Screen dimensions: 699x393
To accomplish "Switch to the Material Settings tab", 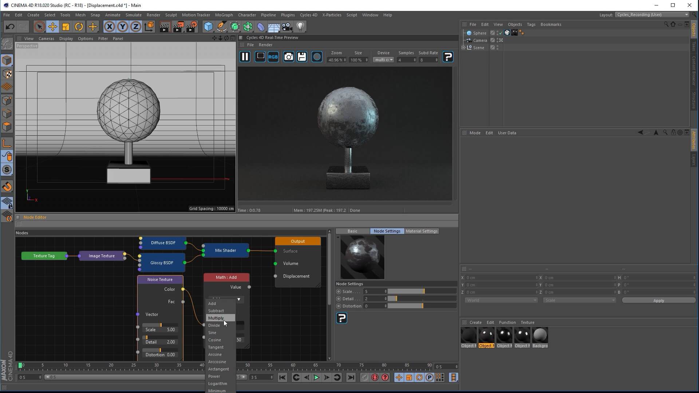I will click(x=421, y=231).
